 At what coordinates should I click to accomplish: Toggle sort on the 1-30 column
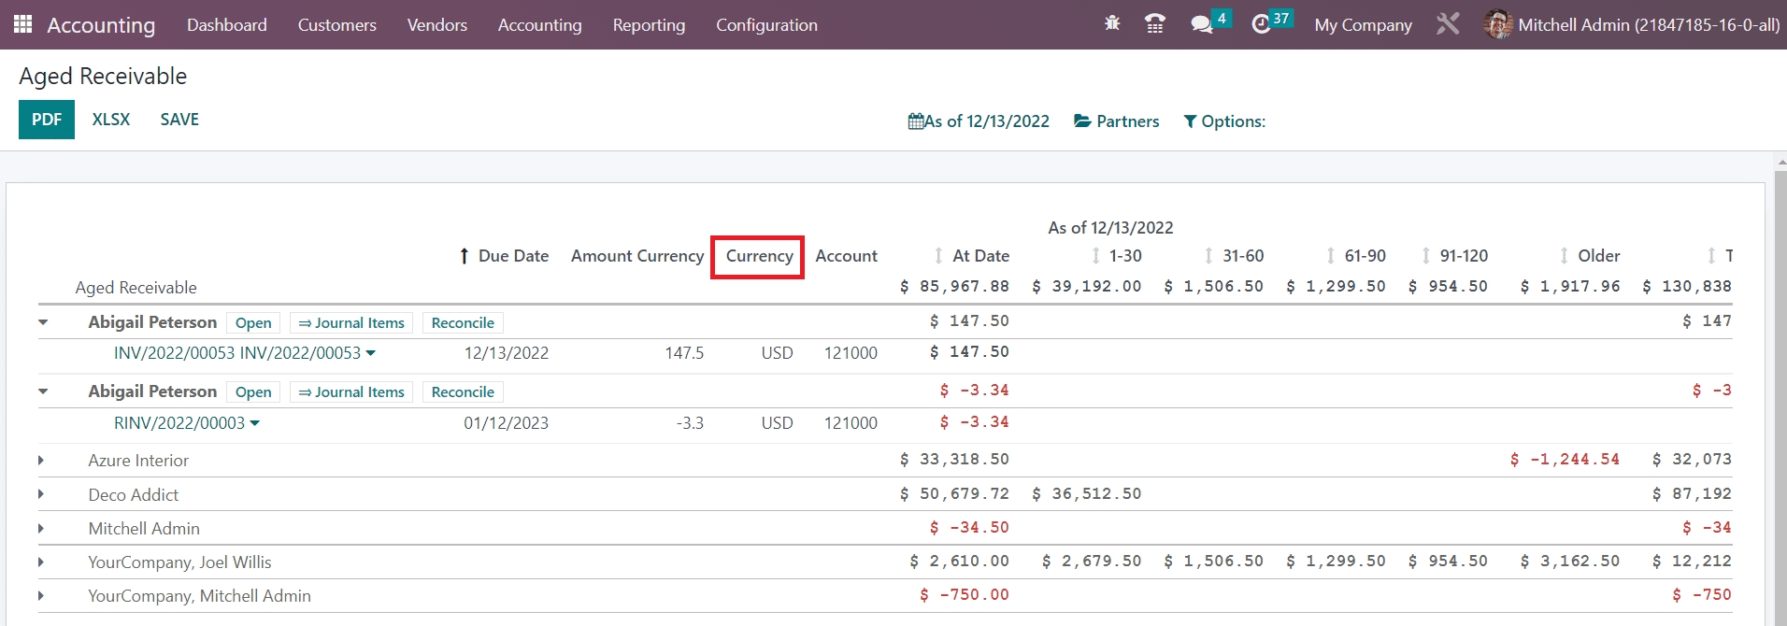[1095, 256]
